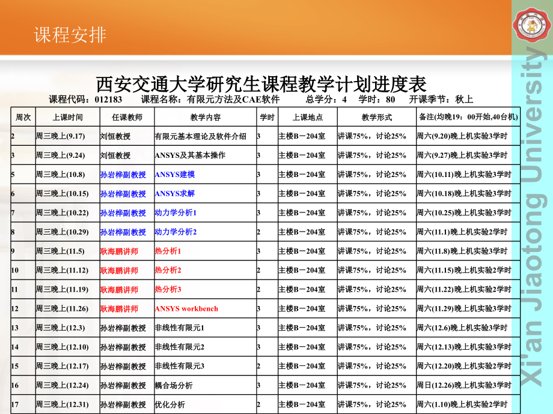The height and width of the screenshot is (414, 553).
Task: Select 主楼B-204室 cell in week 9
Action: click(301, 250)
